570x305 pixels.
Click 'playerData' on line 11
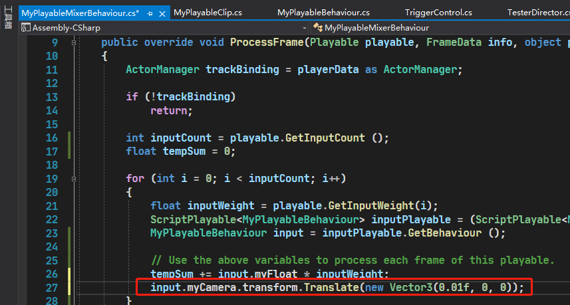(x=328, y=70)
